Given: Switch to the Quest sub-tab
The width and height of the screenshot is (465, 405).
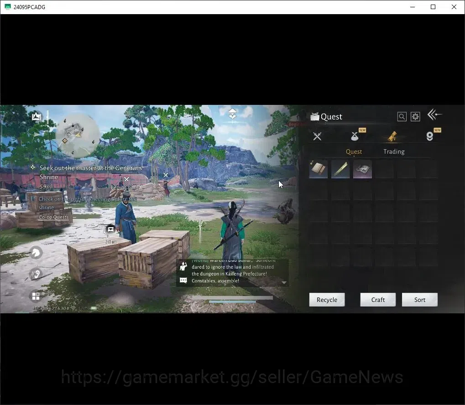Looking at the screenshot, I should click(x=354, y=151).
